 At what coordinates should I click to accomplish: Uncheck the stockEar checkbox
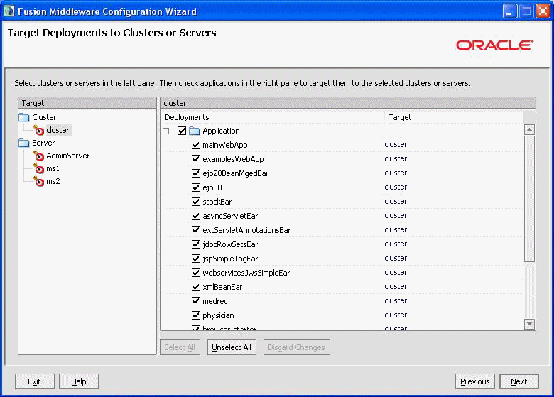coord(196,202)
